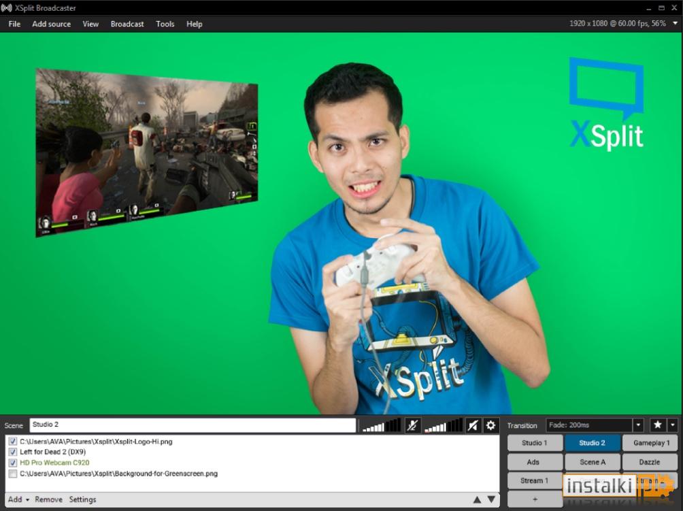Switch to the Dazzle scene
The width and height of the screenshot is (683, 511).
coord(650,462)
